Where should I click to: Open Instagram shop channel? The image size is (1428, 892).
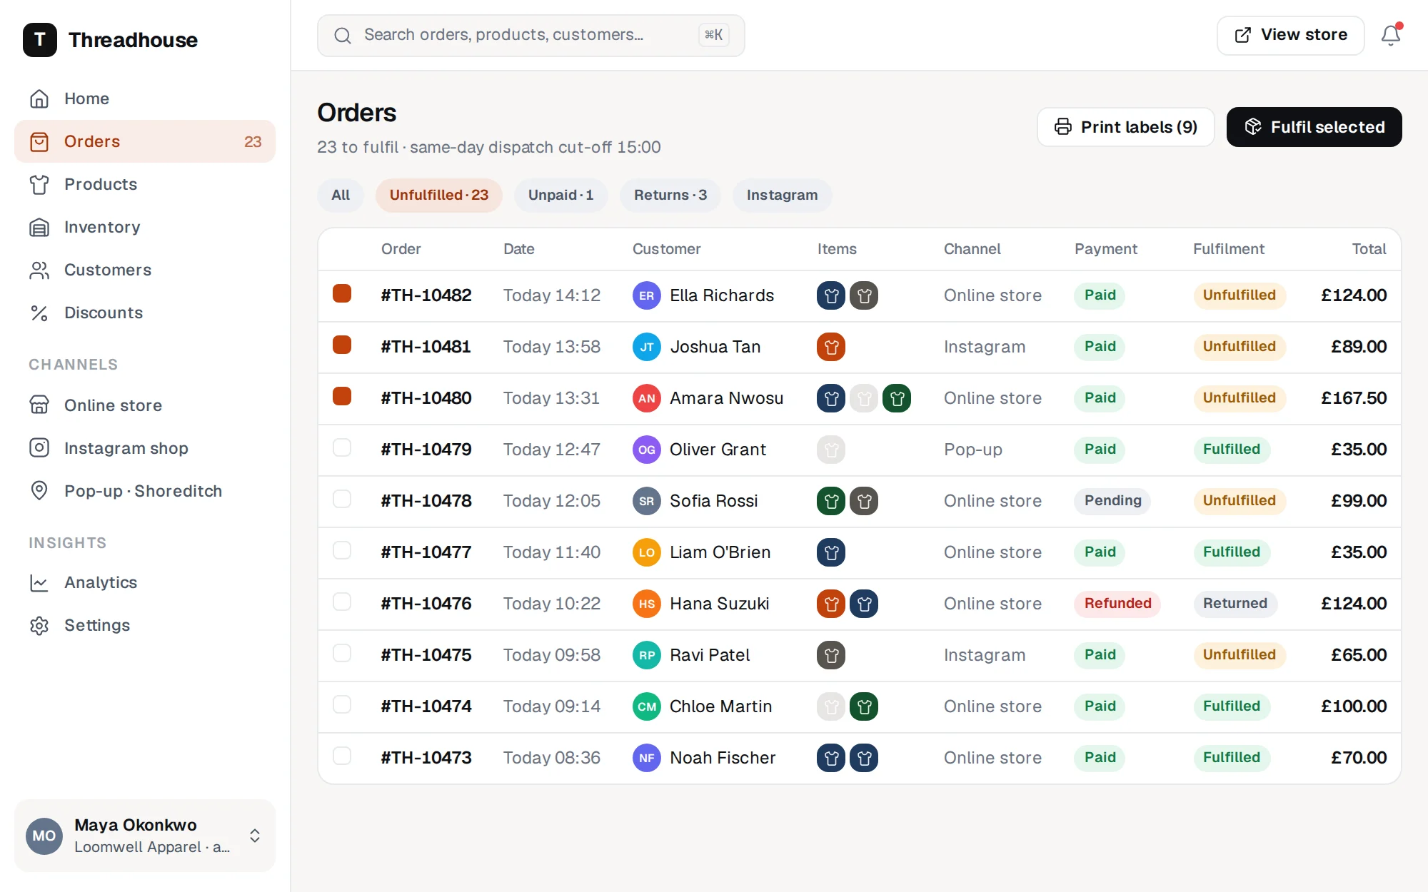(145, 448)
